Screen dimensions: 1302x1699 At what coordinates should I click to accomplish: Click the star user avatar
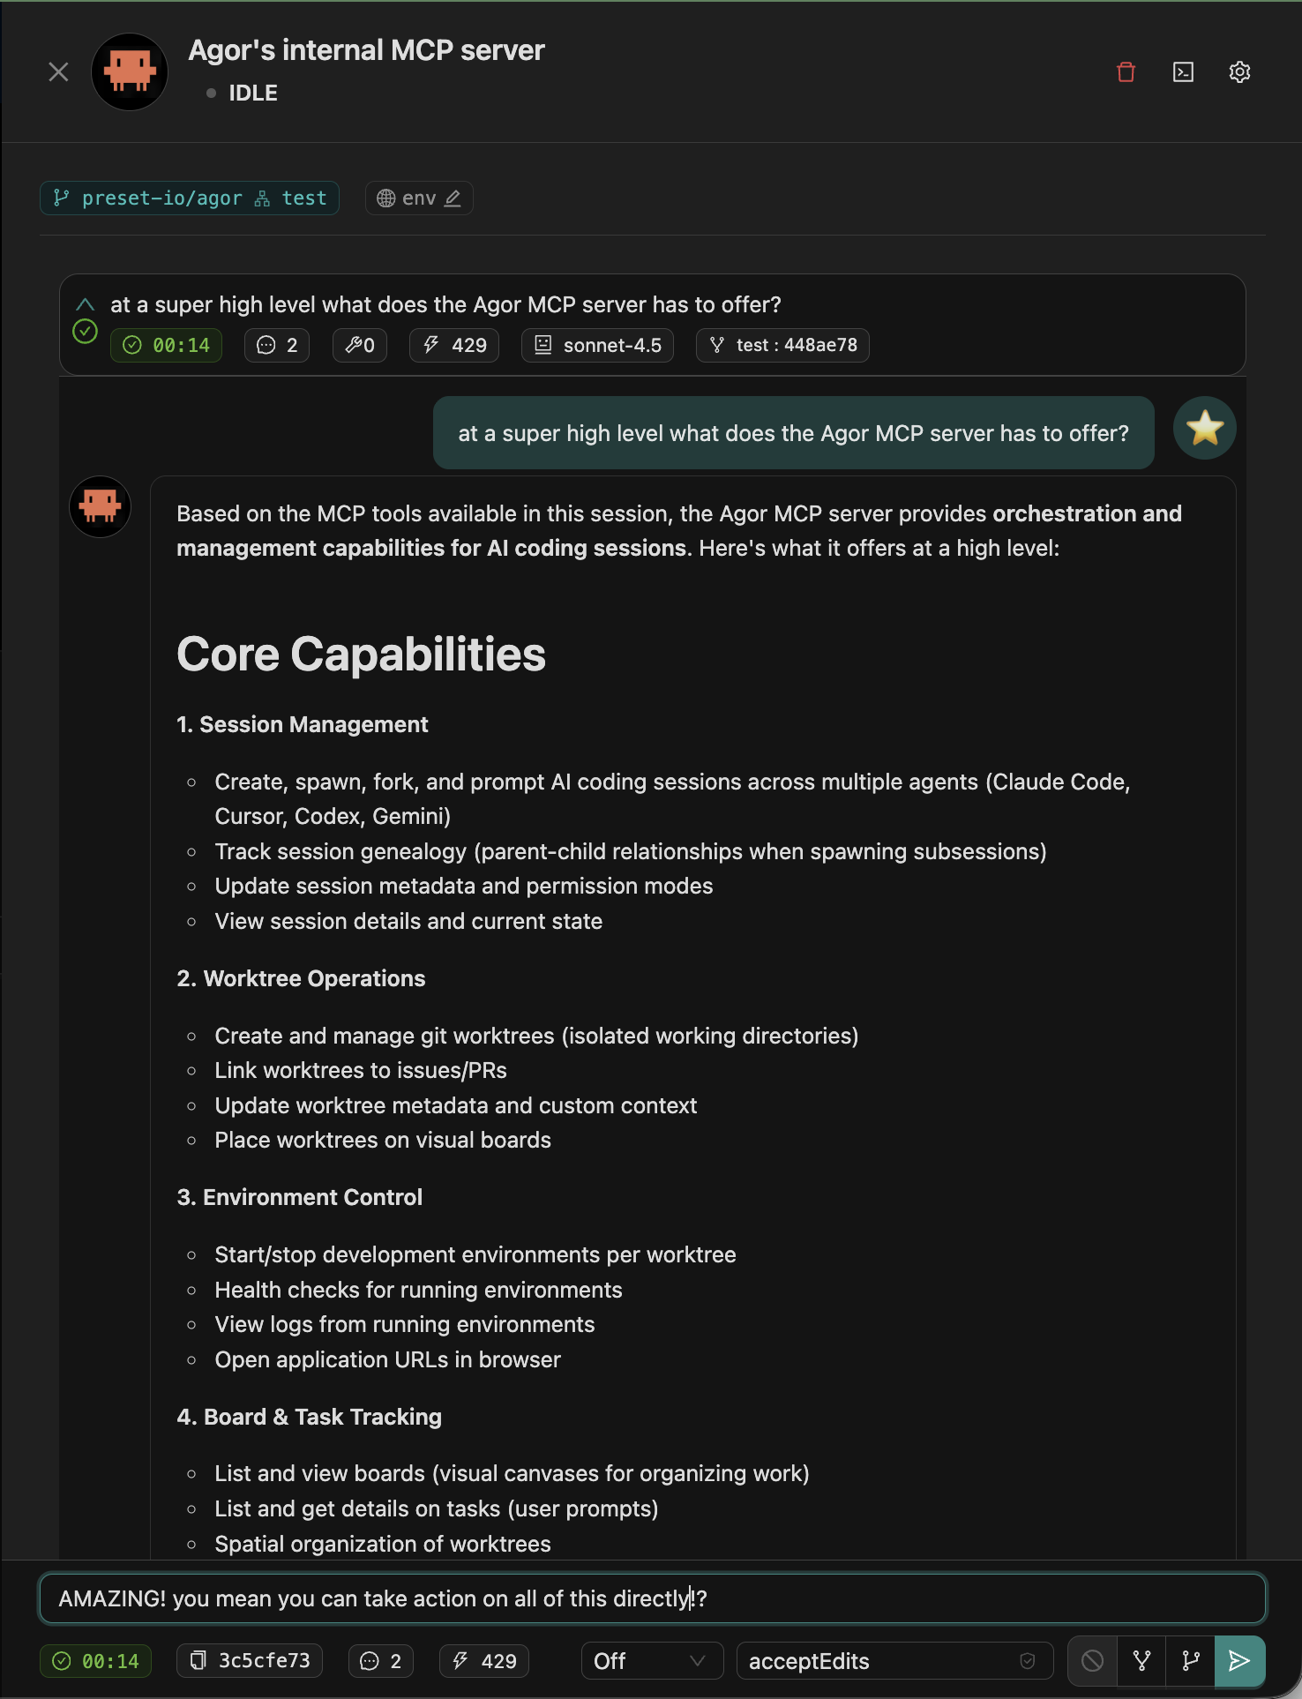tap(1204, 429)
